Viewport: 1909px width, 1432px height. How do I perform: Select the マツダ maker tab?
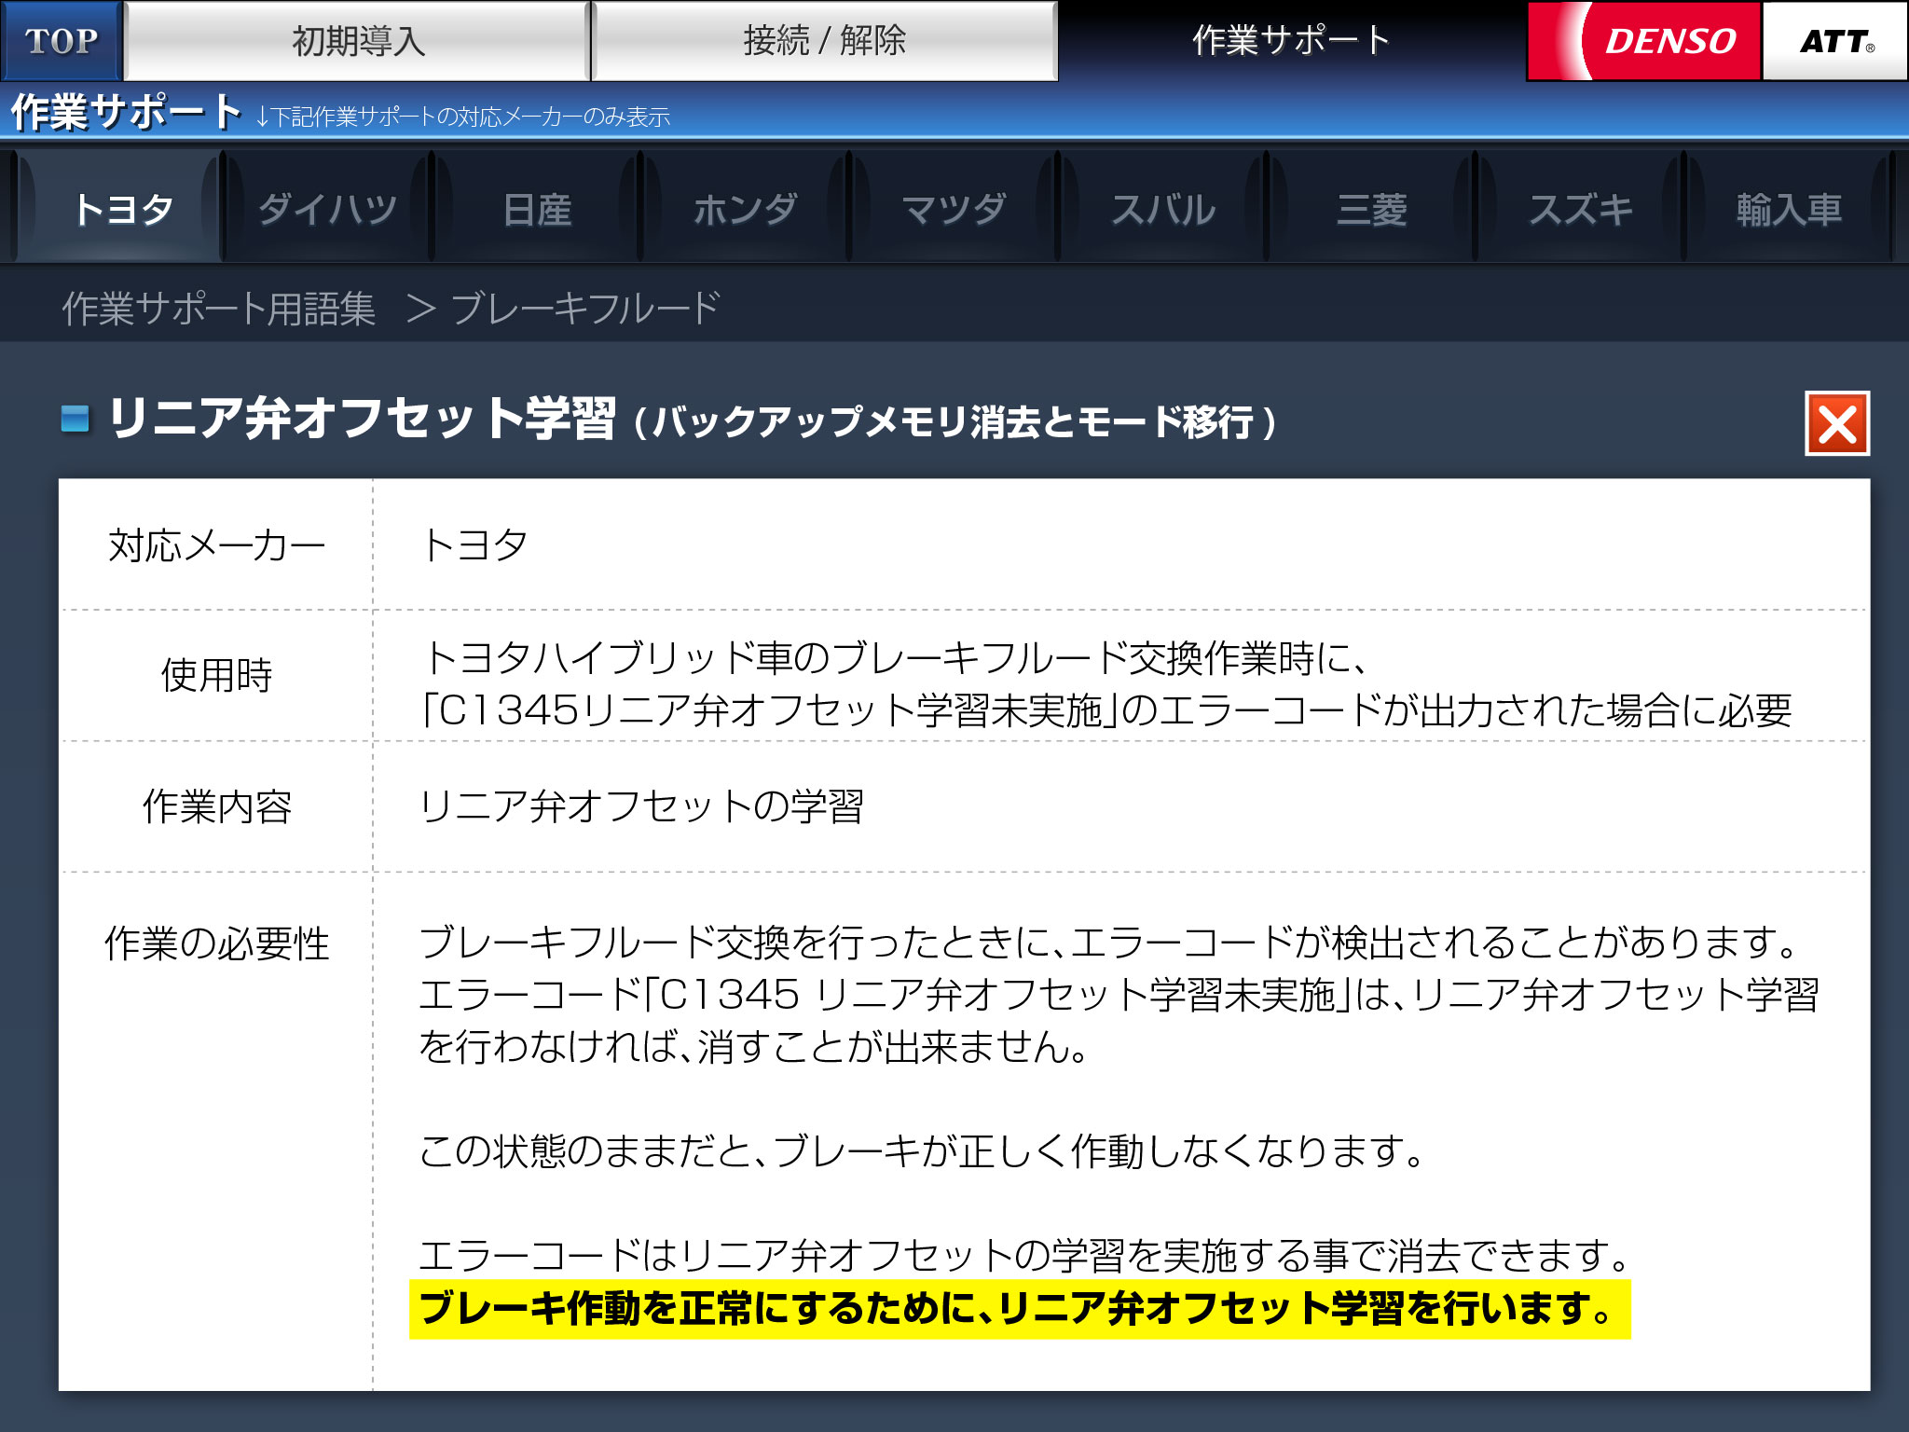954,209
